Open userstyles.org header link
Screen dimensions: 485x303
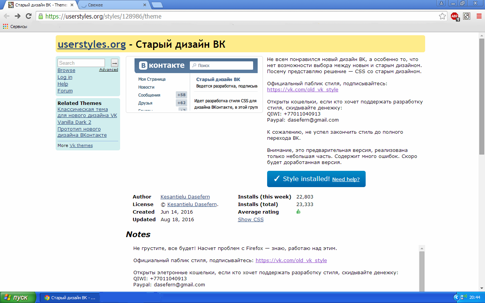coord(92,44)
